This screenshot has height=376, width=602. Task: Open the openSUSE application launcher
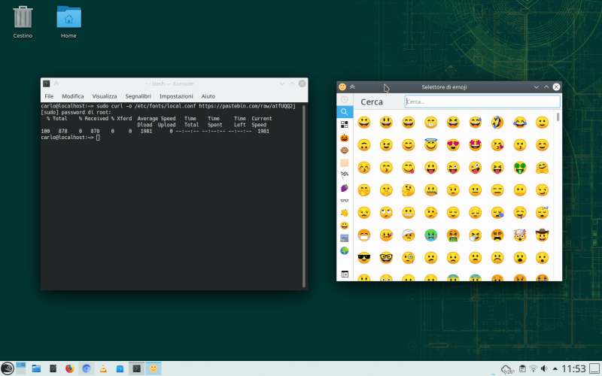point(8,368)
